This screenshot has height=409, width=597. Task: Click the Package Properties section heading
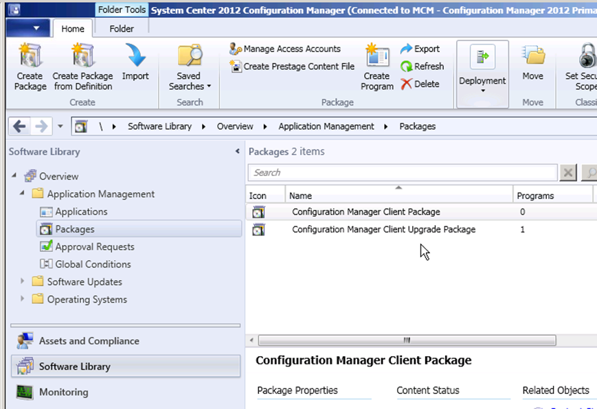click(x=297, y=390)
